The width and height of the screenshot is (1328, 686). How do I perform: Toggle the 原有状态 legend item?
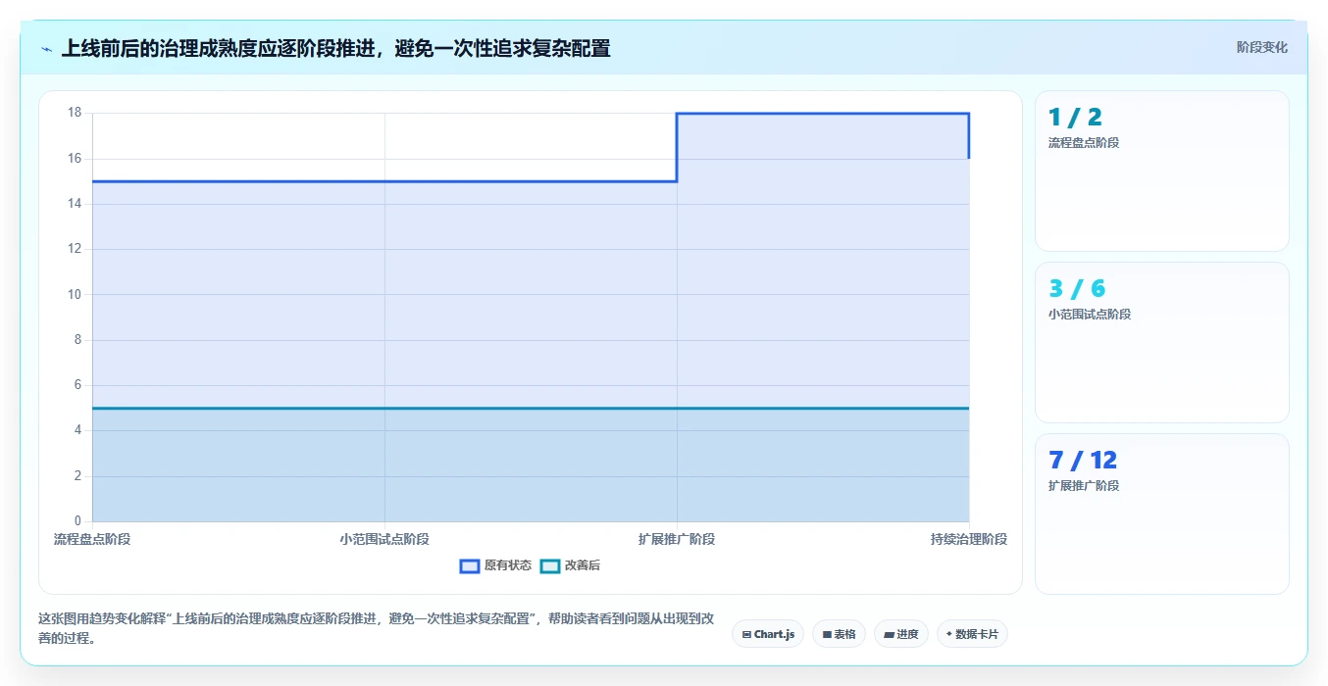coord(496,565)
